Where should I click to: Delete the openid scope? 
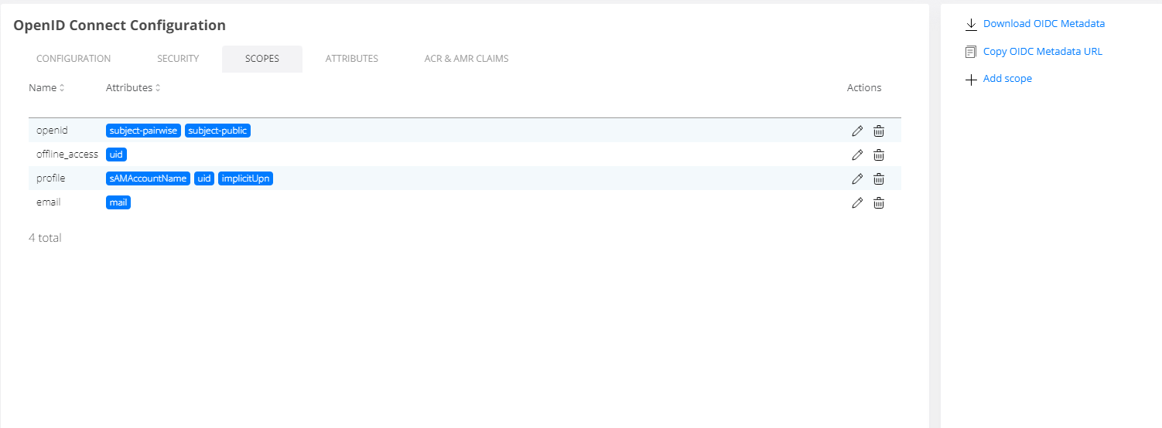coord(879,131)
